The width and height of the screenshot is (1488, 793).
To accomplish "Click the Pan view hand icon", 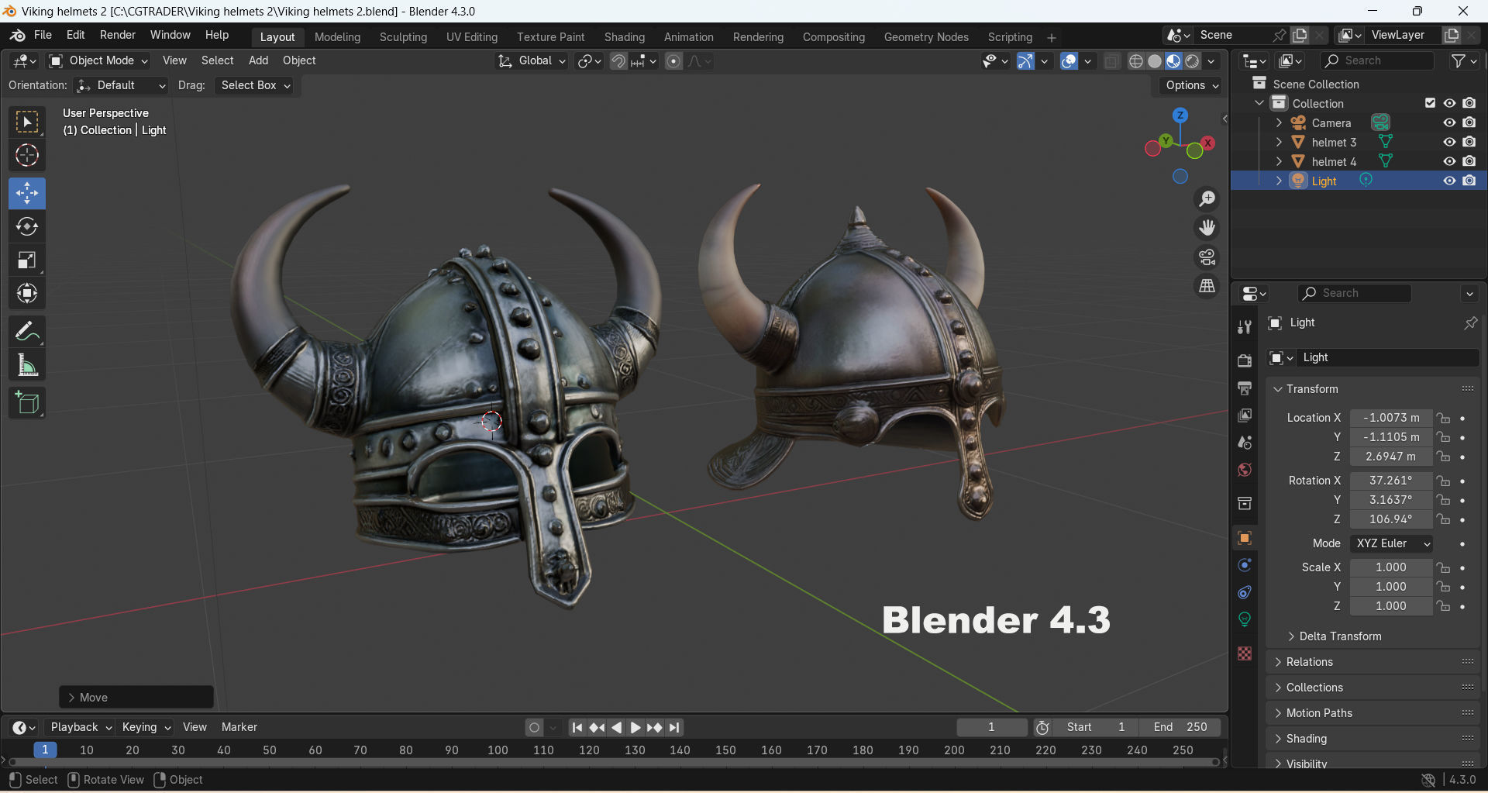I will click(x=1207, y=228).
